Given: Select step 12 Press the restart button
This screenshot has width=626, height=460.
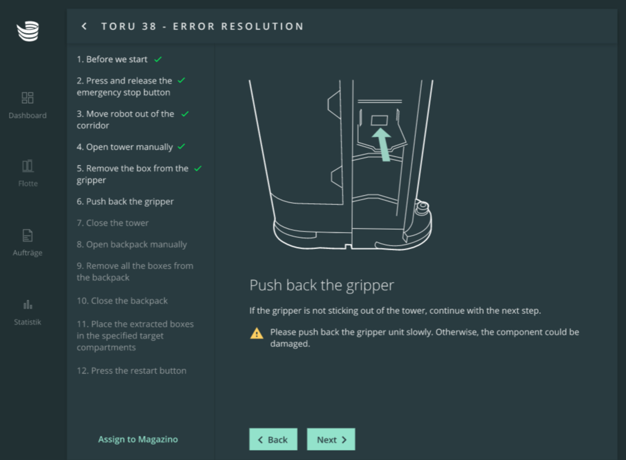Looking at the screenshot, I should (x=132, y=370).
